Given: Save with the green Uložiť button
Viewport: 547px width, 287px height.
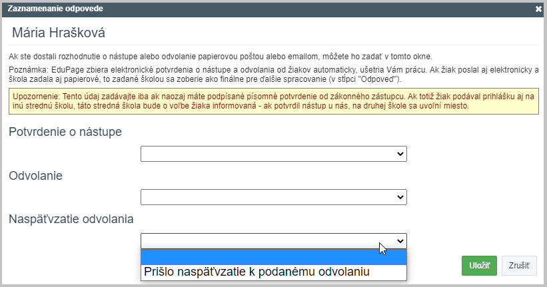Looking at the screenshot, I should pyautogui.click(x=479, y=266).
